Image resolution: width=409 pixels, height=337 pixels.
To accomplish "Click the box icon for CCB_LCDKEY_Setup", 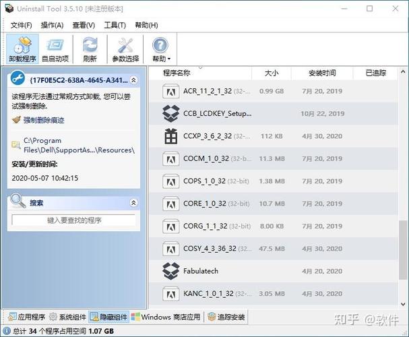I will tap(171, 113).
